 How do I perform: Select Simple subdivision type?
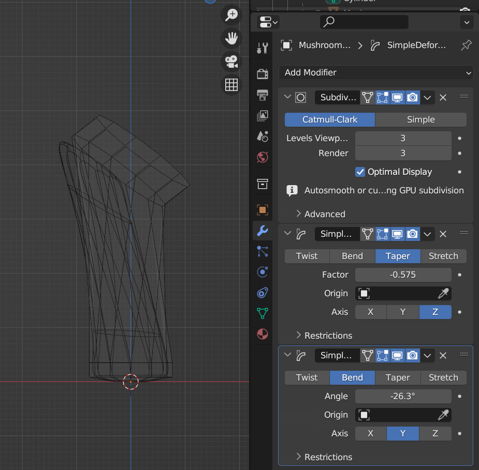(420, 119)
